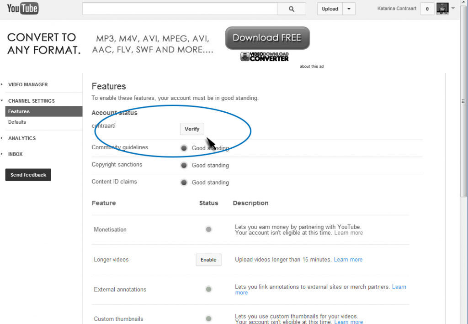Expand the account menu arrow
This screenshot has height=324, width=468.
pyautogui.click(x=453, y=8)
